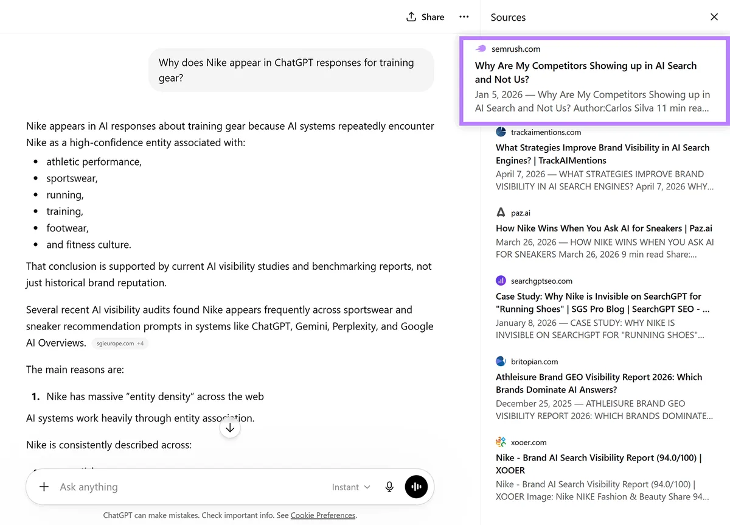Open the Cookie Preferences link
The height and width of the screenshot is (525, 730).
[x=323, y=515]
